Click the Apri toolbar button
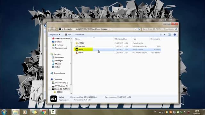The height and width of the screenshot is (115, 205). coord(68,34)
